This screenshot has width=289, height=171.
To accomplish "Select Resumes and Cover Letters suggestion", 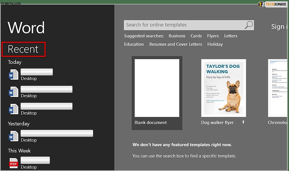I will (176, 44).
